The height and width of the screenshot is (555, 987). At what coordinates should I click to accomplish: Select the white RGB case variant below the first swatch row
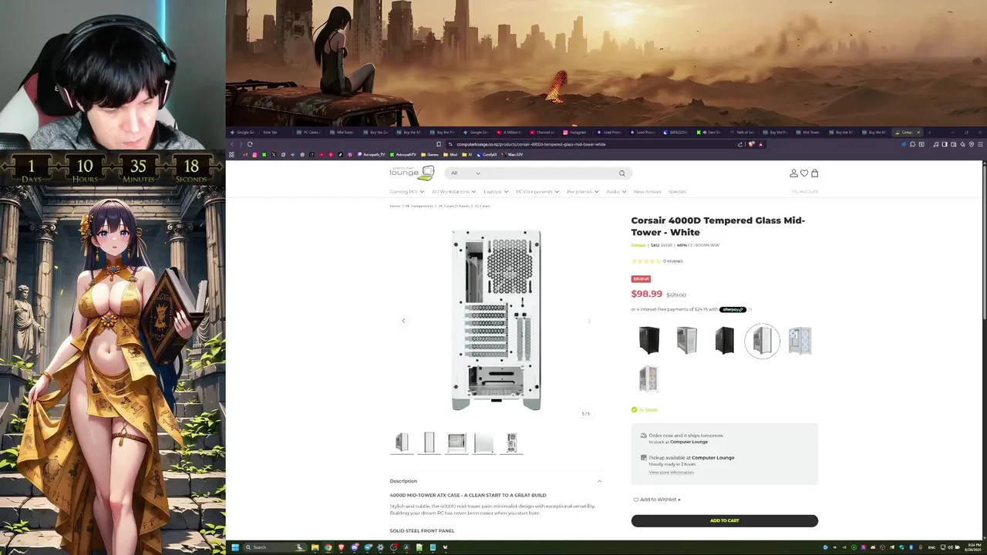(649, 378)
